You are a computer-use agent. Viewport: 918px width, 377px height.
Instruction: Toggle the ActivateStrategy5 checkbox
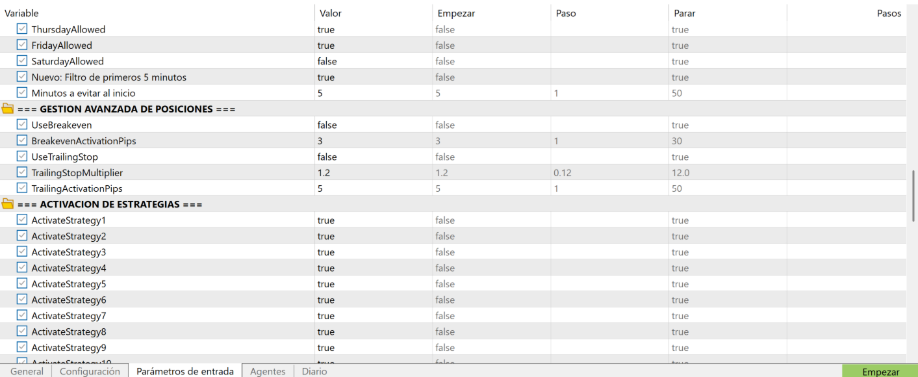[22, 284]
